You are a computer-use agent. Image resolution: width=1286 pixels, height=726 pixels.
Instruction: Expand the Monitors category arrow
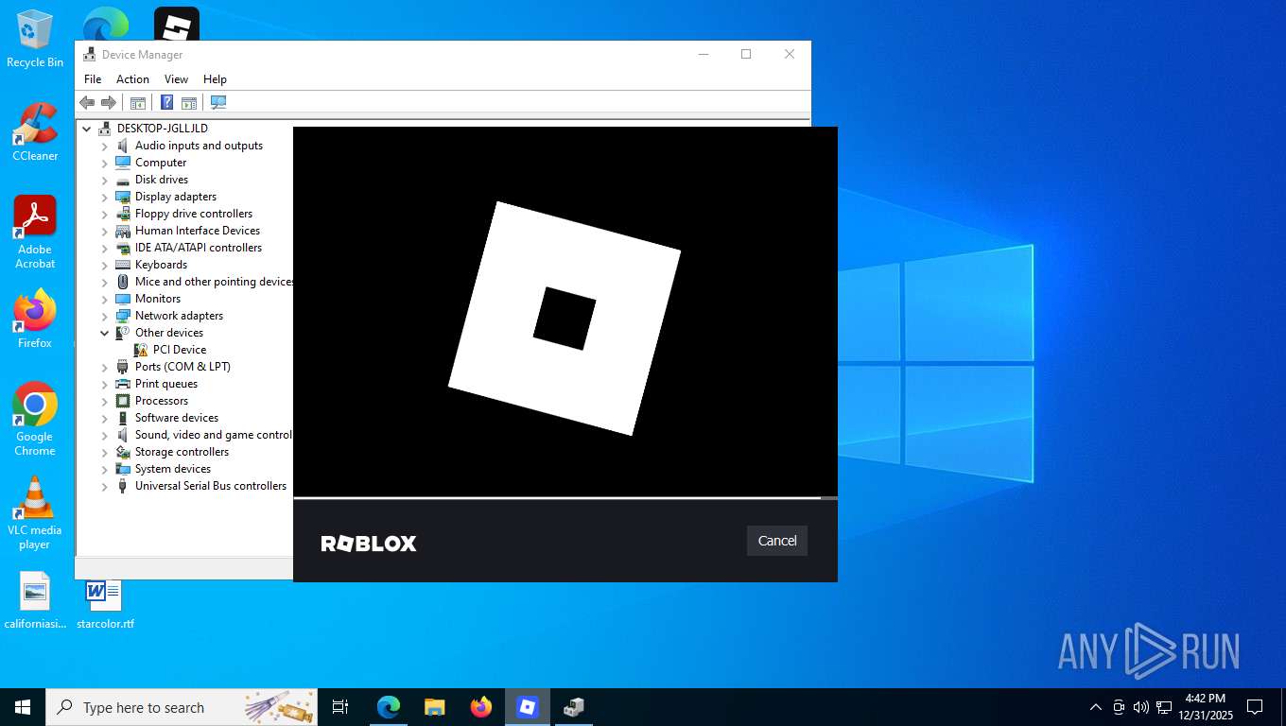[105, 299]
